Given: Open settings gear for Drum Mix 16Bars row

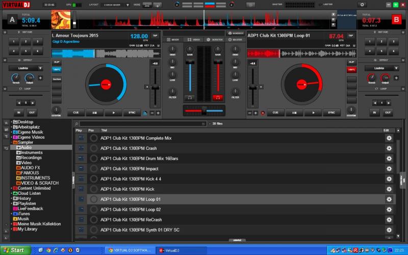Looking at the screenshot, I should pyautogui.click(x=389, y=159).
